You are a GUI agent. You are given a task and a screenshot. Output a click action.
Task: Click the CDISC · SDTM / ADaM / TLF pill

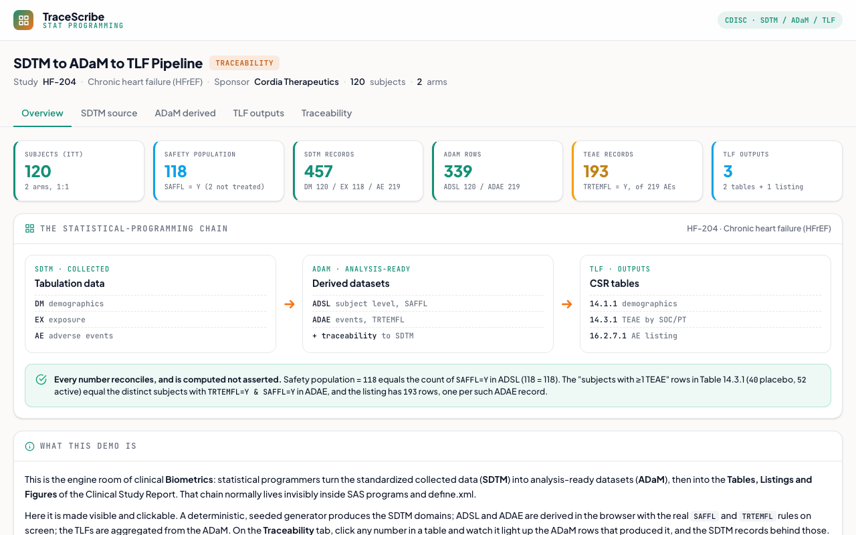point(780,20)
